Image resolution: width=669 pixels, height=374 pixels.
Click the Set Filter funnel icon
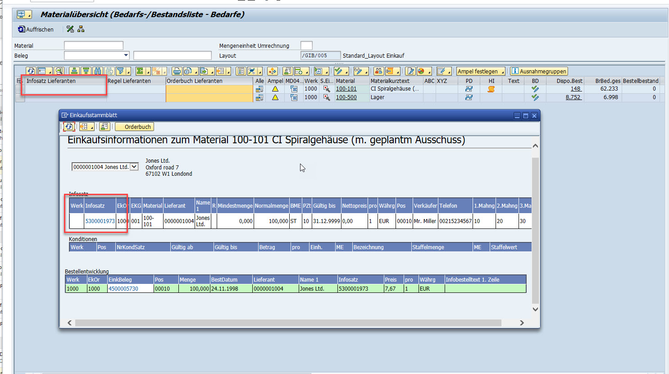pos(120,71)
